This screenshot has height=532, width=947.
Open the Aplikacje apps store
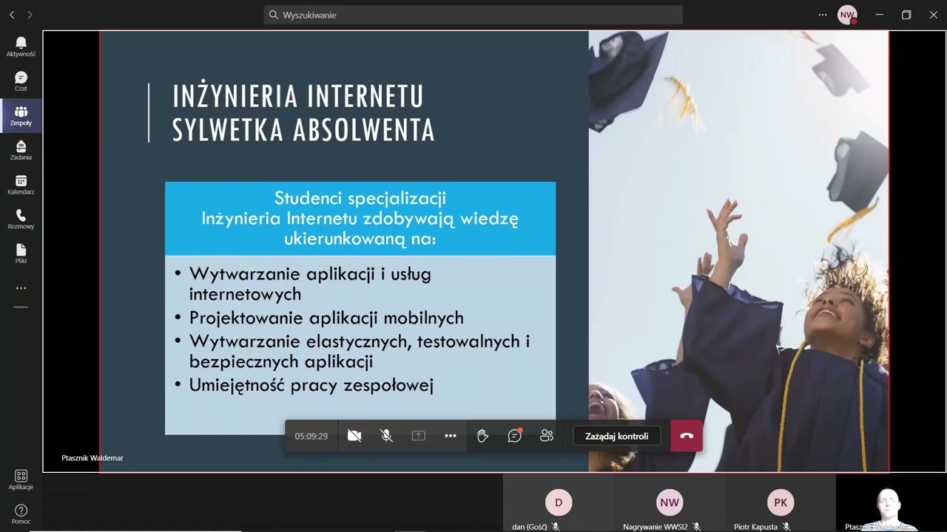point(21,480)
